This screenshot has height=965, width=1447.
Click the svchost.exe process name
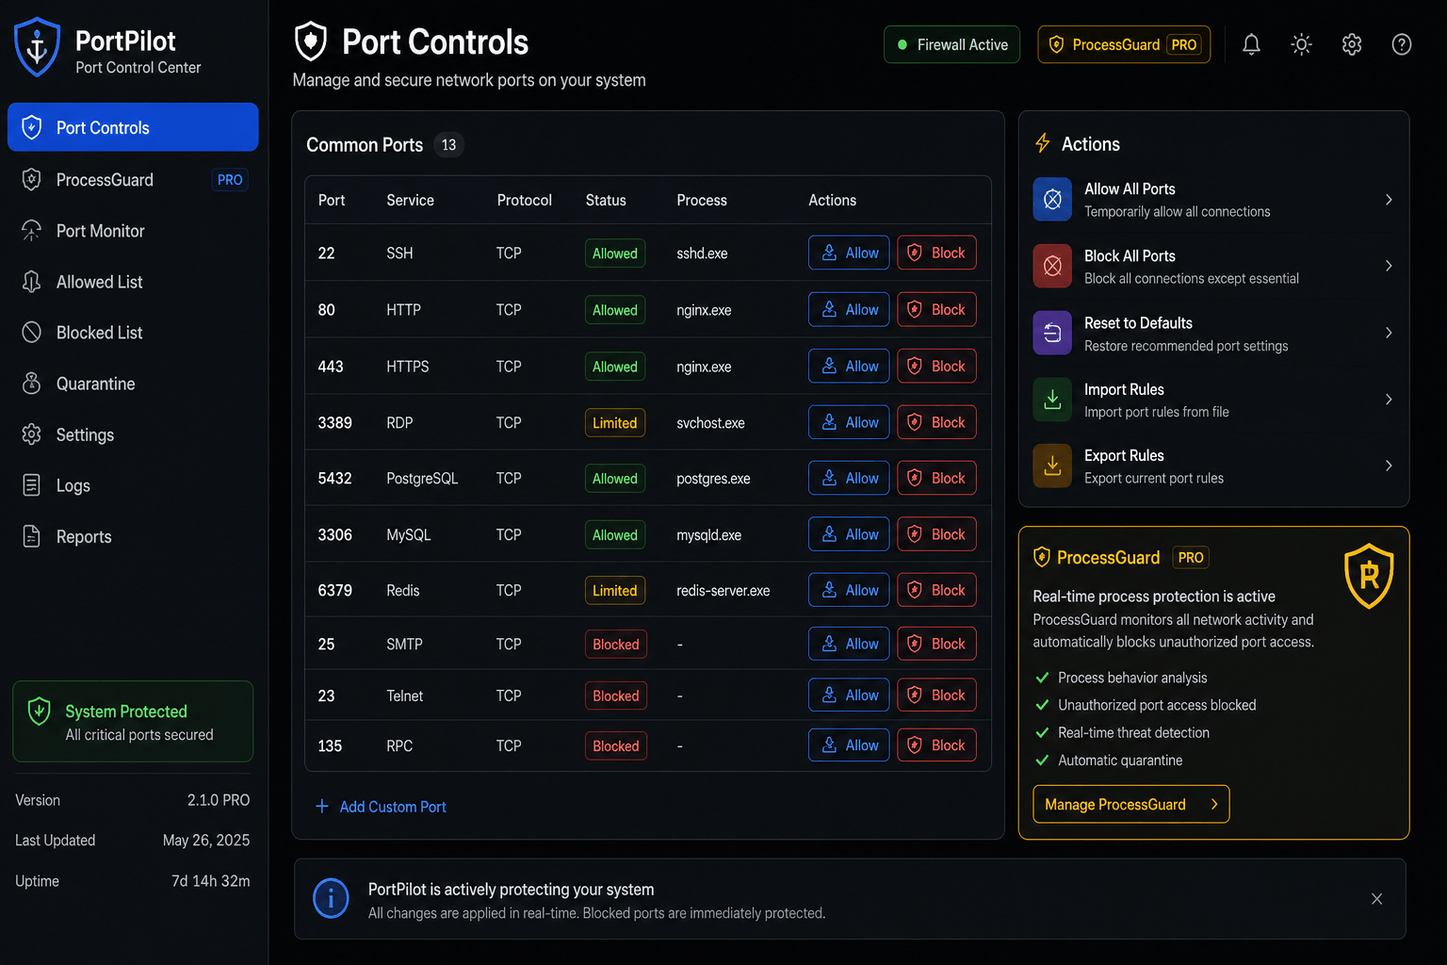pos(710,423)
